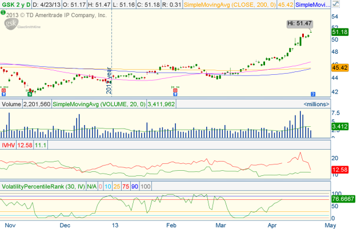
Task: Click the green dividend marker near December
Action: click(x=30, y=91)
